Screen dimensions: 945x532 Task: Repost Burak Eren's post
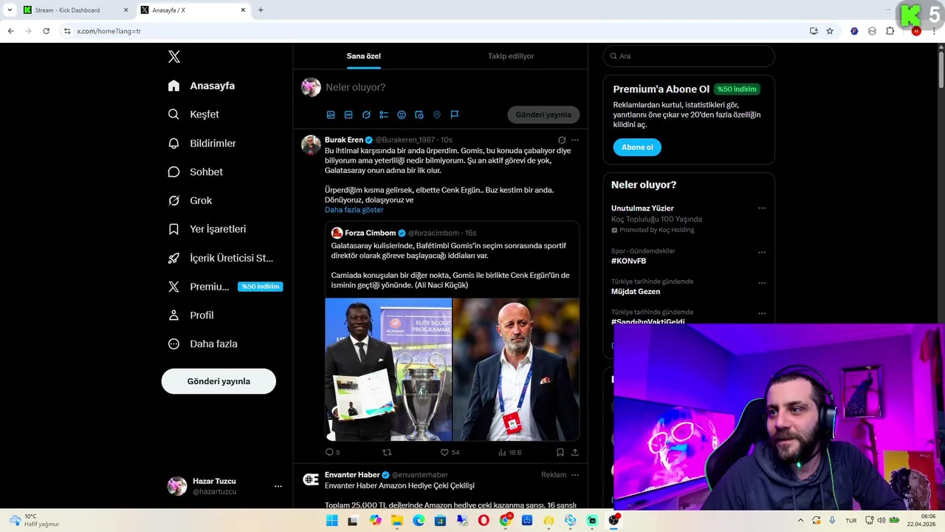(387, 452)
